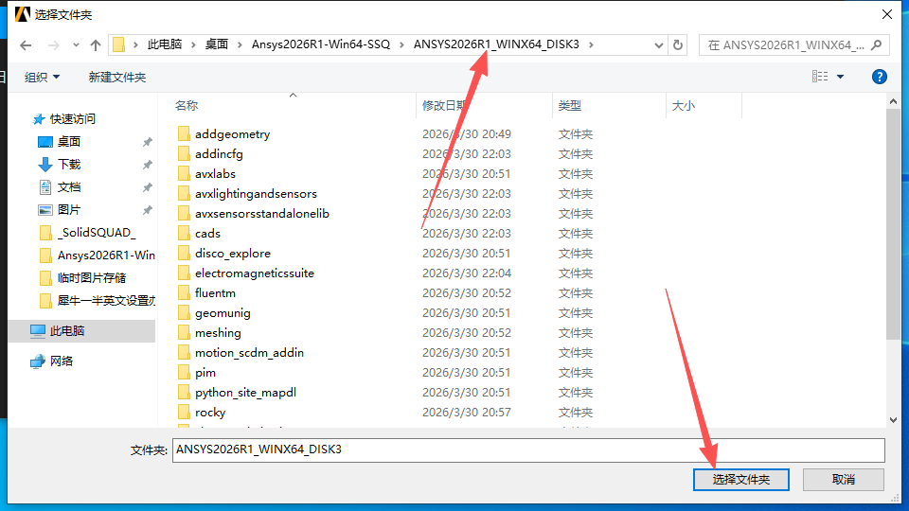Refresh the current folder view

pos(678,45)
